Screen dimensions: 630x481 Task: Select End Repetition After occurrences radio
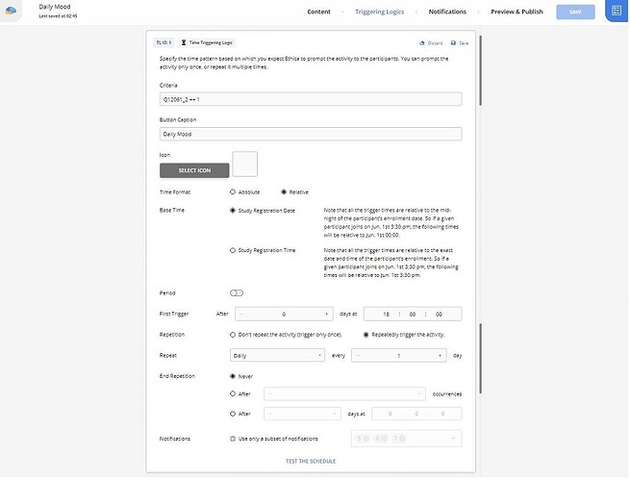point(233,393)
